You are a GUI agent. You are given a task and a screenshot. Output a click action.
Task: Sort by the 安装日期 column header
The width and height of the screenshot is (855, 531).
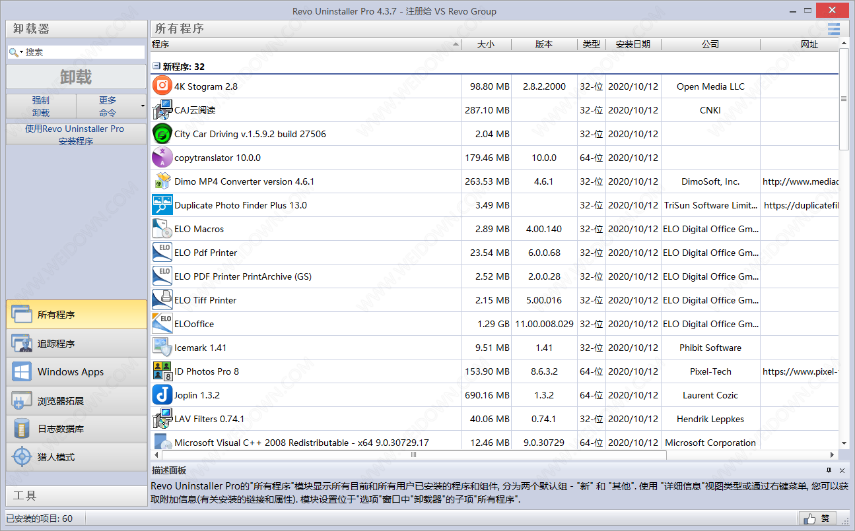click(633, 44)
